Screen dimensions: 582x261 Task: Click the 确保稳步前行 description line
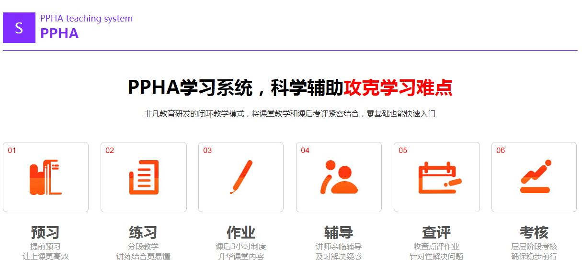click(534, 256)
